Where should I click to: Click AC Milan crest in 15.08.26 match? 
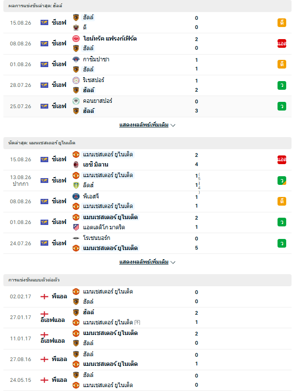click(76, 165)
